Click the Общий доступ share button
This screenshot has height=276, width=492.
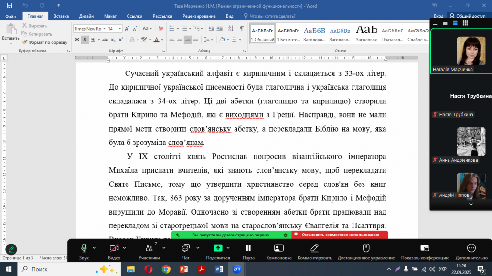click(467, 16)
